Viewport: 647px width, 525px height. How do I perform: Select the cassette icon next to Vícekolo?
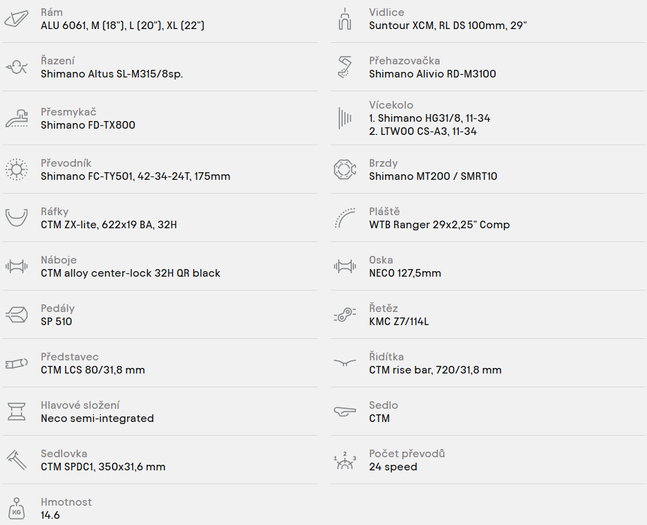(x=344, y=118)
